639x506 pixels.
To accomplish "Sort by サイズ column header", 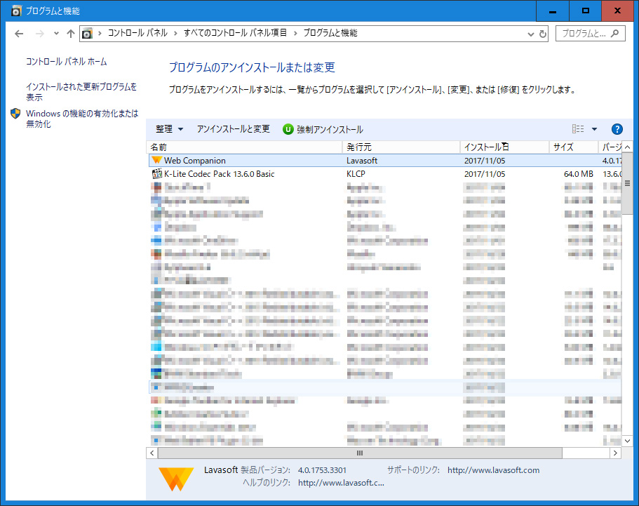I will [x=574, y=147].
